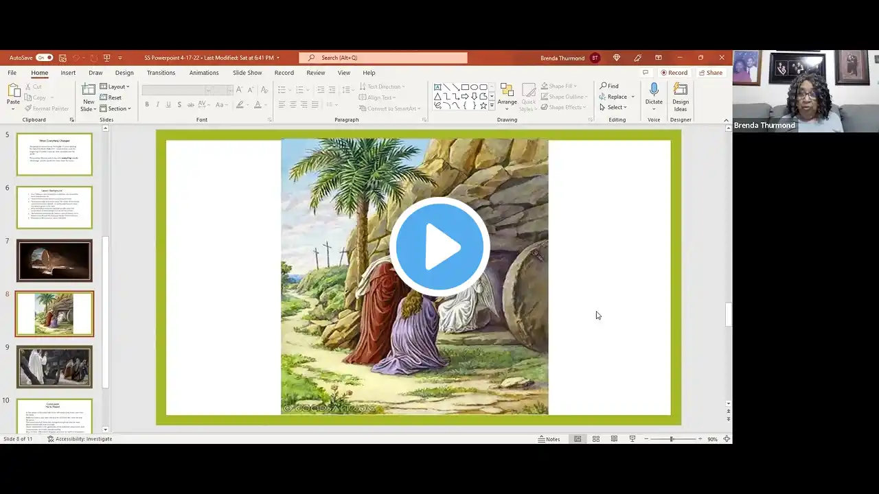Click the zoom in plus button
The width and height of the screenshot is (879, 494).
(700, 439)
